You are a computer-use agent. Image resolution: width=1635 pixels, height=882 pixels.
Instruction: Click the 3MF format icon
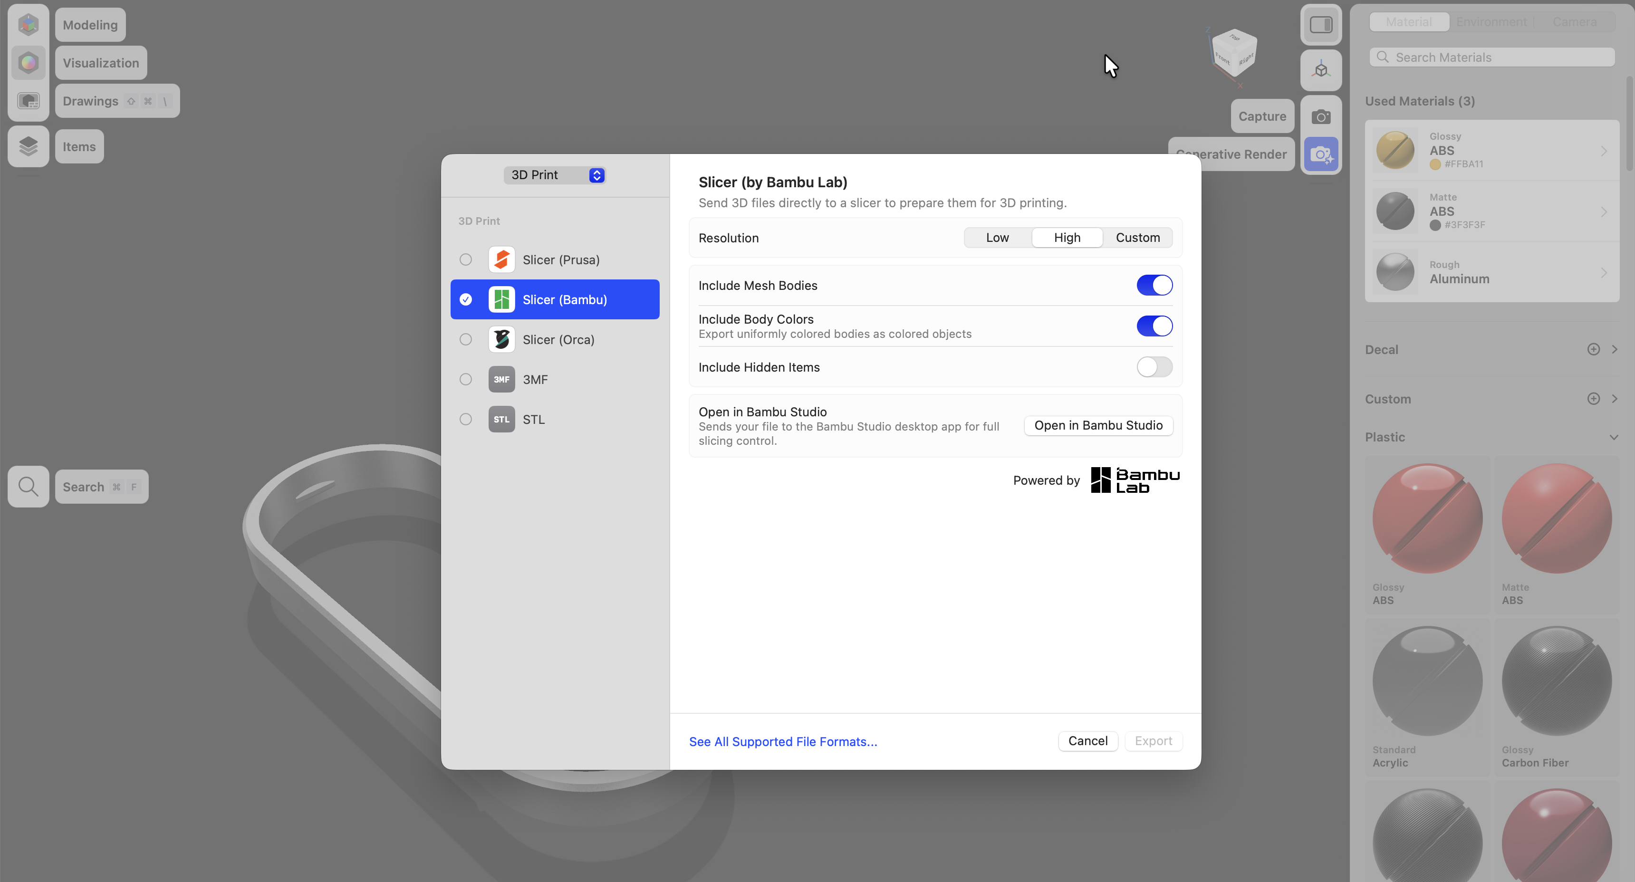[501, 379]
